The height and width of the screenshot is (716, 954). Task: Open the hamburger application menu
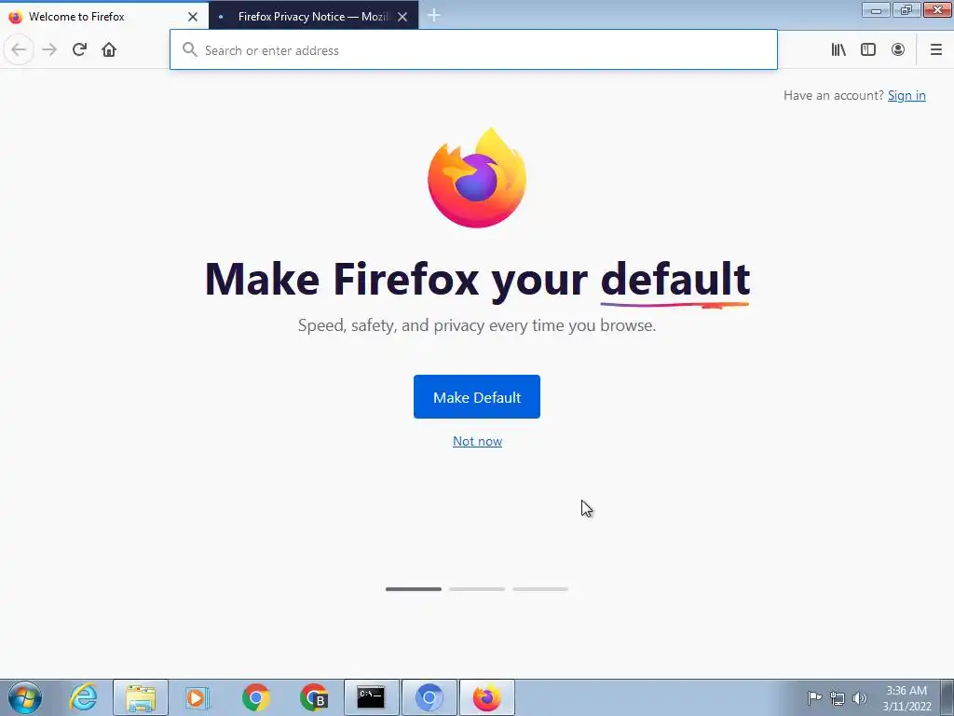click(936, 50)
